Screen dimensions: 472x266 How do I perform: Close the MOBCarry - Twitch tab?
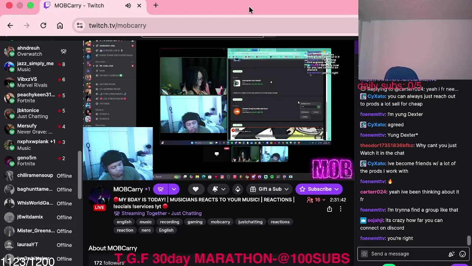[139, 6]
